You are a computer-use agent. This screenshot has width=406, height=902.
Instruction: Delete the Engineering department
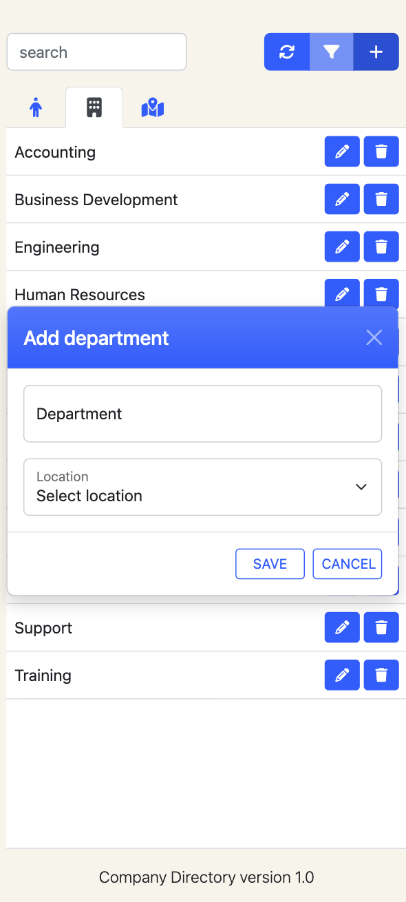[x=381, y=247]
